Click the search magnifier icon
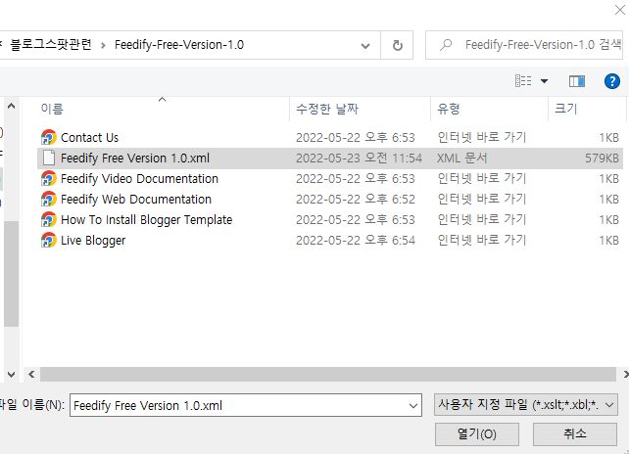629x454 pixels. (x=446, y=45)
